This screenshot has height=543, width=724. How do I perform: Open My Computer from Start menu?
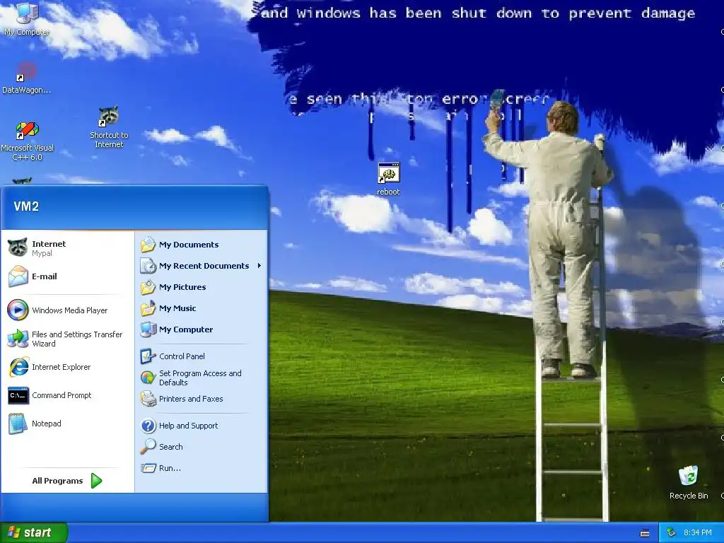click(202, 329)
